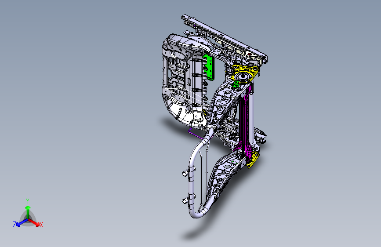This screenshot has width=381, height=247.
Task: Select the green bracket plate on the model
Action: pos(209,67)
